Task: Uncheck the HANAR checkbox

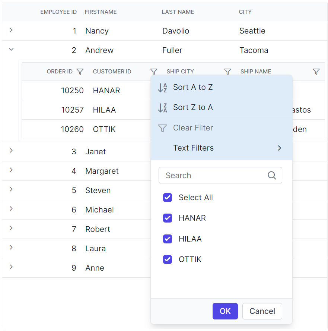Action: click(x=168, y=218)
